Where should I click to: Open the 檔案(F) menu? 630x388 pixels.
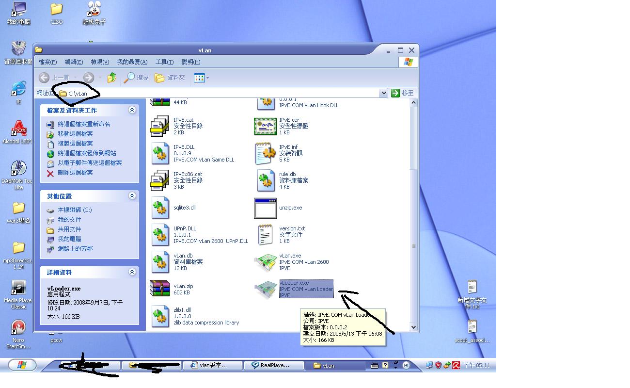[x=47, y=62]
